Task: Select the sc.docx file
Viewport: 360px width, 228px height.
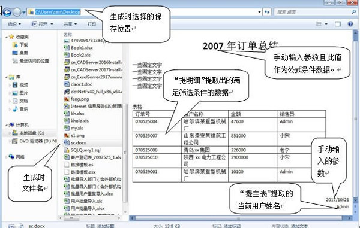Action: [x=78, y=143]
